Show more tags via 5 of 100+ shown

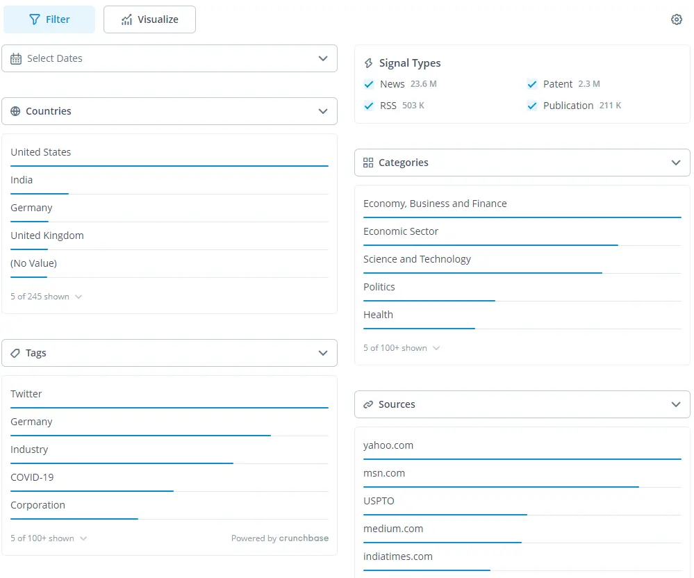[x=49, y=538]
